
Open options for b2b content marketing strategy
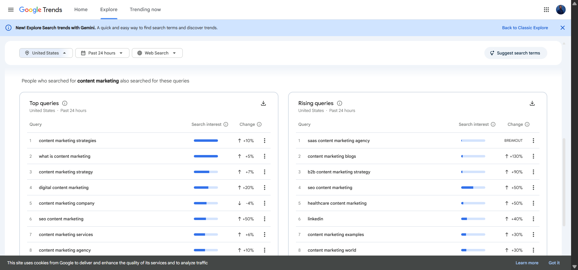pyautogui.click(x=533, y=172)
